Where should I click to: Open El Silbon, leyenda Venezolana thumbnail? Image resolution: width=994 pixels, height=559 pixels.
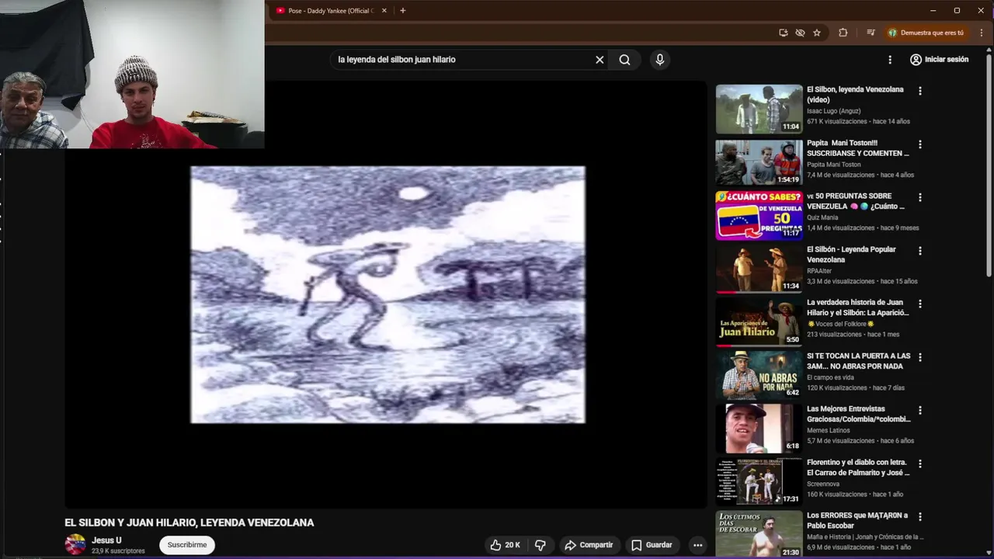coord(759,109)
